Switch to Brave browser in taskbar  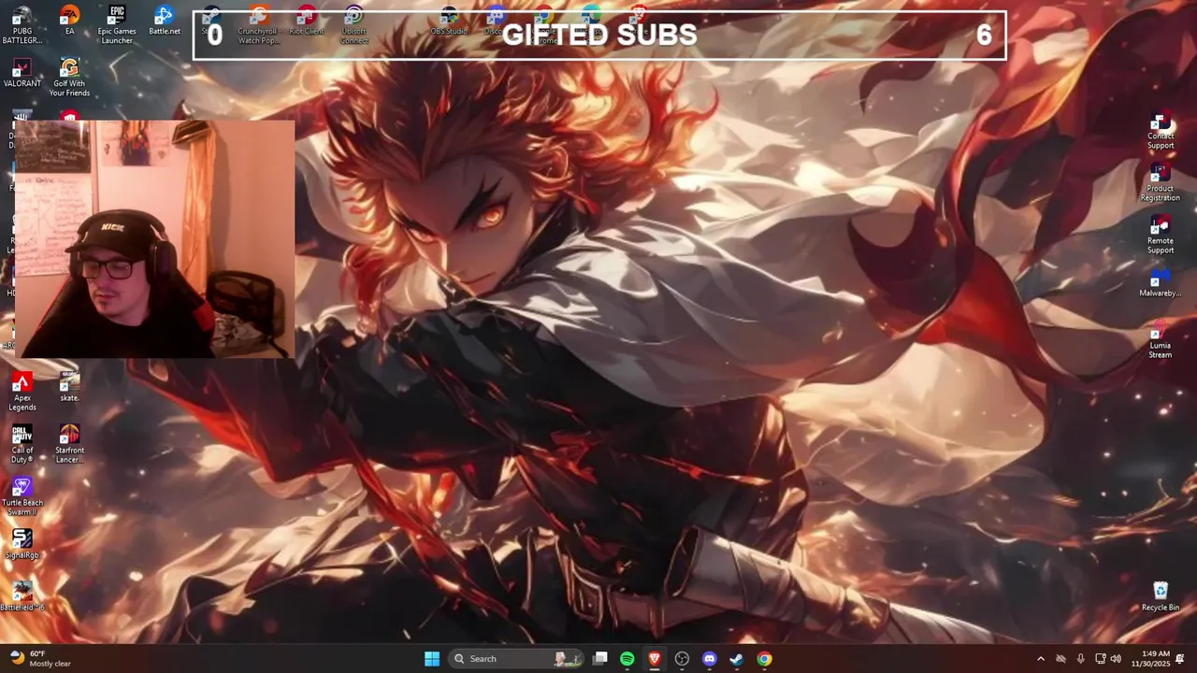[655, 659]
